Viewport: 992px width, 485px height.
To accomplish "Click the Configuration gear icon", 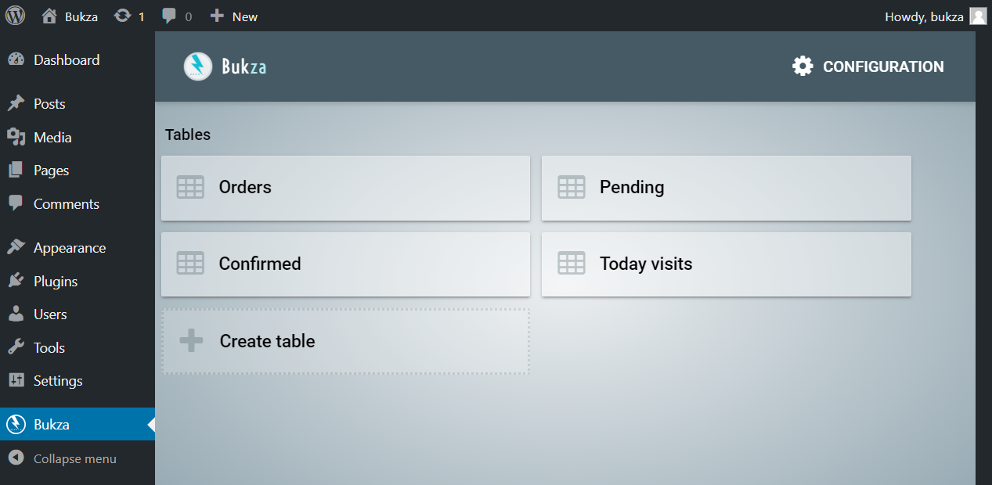I will (x=803, y=66).
